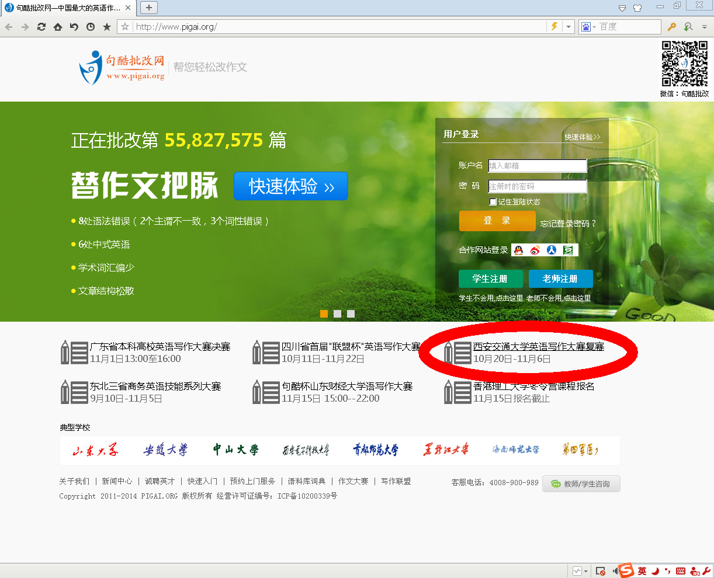This screenshot has height=578, width=714.
Task: Expand the status bar monitor dropdown arrow
Action: click(x=585, y=571)
